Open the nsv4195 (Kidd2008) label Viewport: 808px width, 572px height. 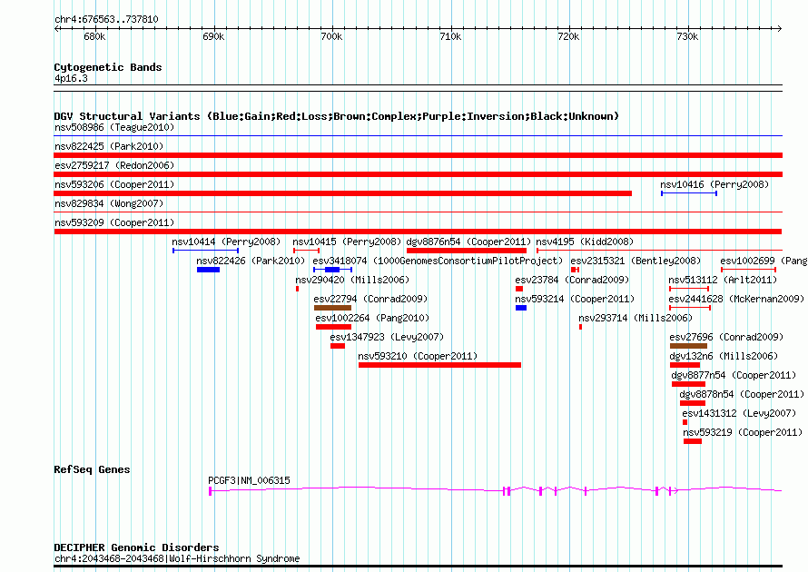pos(585,242)
